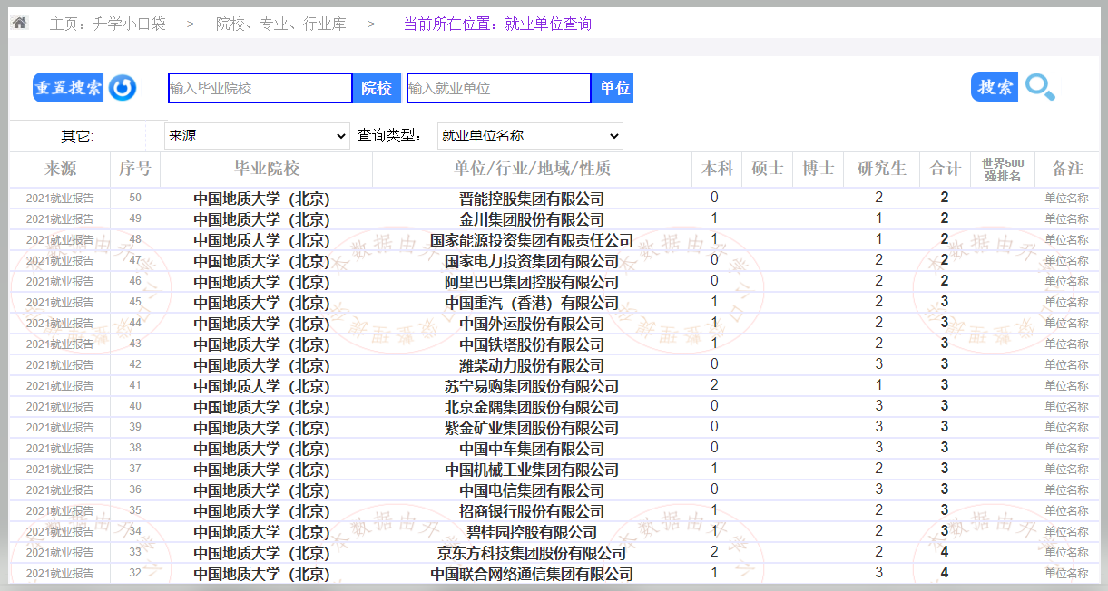The image size is (1108, 591).
Task: Focus the 输入就业单位 input field
Action: coord(498,88)
